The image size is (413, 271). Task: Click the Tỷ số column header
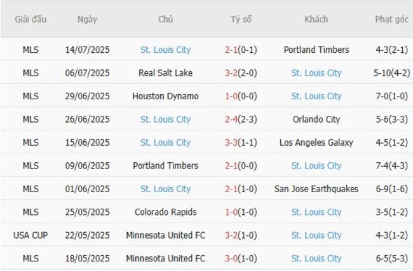241,19
